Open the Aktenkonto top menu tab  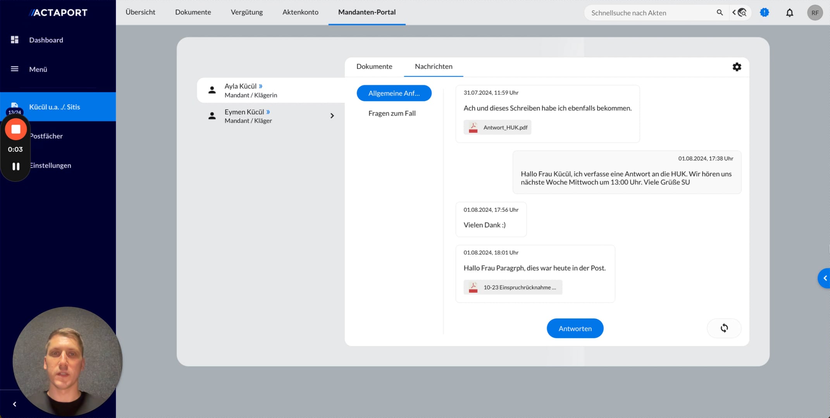tap(300, 12)
